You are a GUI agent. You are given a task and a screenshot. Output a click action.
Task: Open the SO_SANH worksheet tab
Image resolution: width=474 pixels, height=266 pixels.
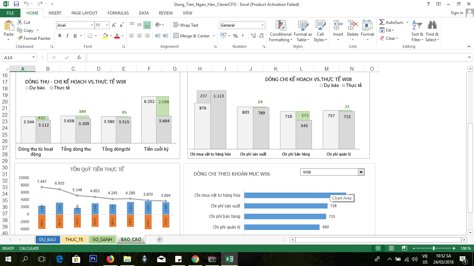102,239
